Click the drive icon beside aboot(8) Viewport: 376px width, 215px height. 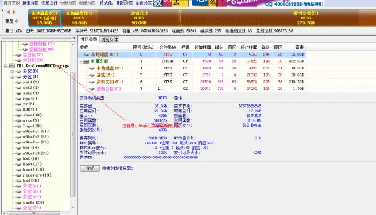[18, 115]
